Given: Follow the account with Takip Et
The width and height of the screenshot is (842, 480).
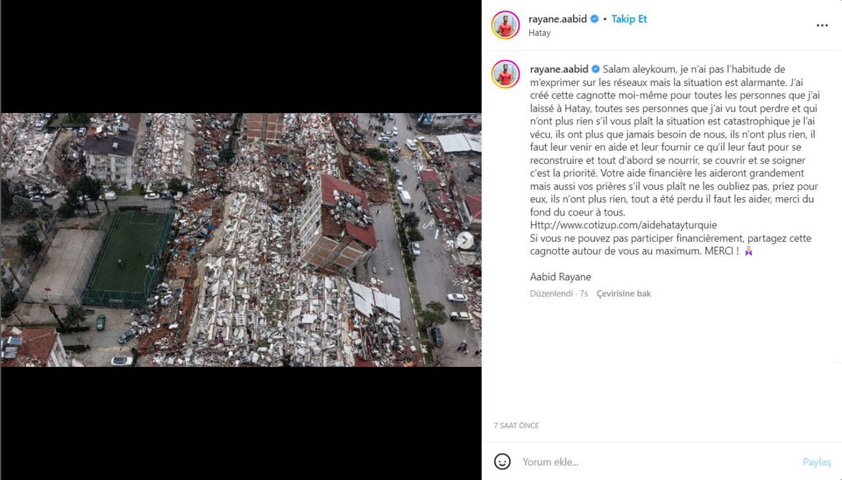Looking at the screenshot, I should 629,19.
